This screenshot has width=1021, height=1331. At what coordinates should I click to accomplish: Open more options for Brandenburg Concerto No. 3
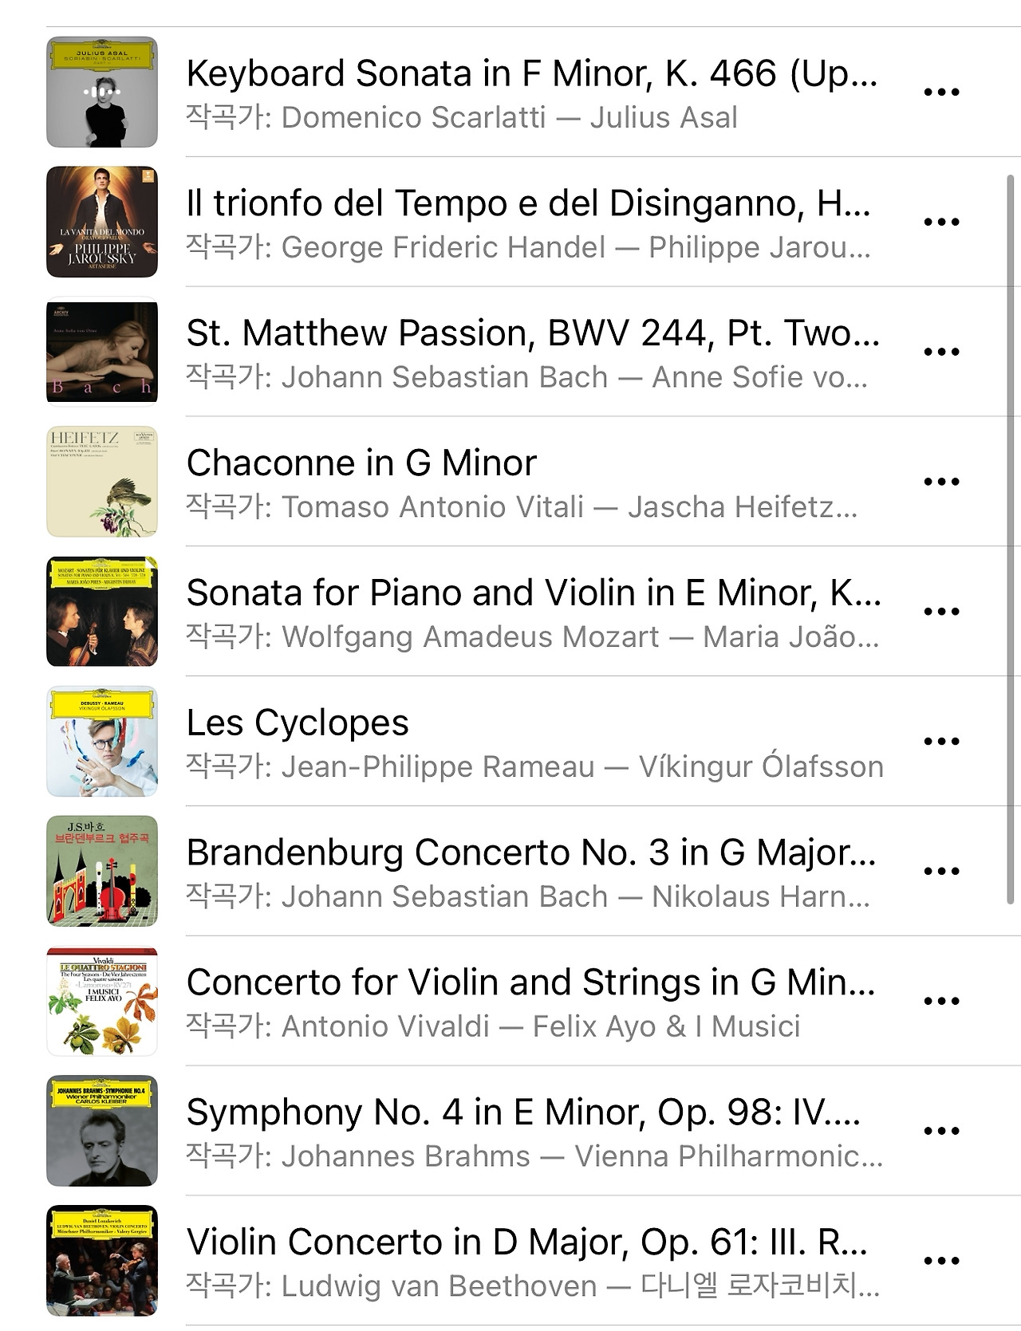[x=941, y=872]
